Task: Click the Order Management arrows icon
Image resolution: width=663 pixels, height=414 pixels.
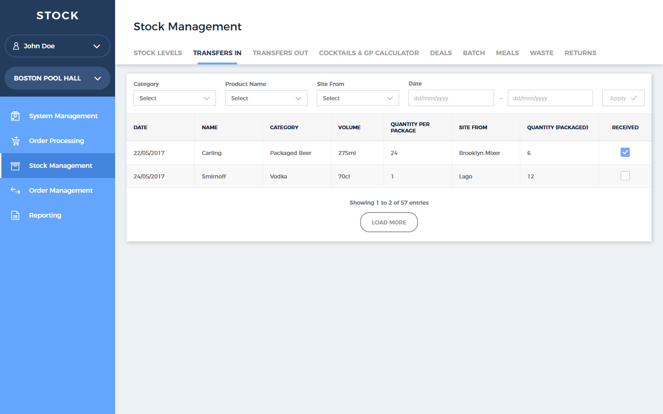Action: pyautogui.click(x=15, y=190)
